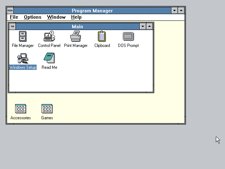
Task: Click the Print Manager label text
Action: click(76, 46)
